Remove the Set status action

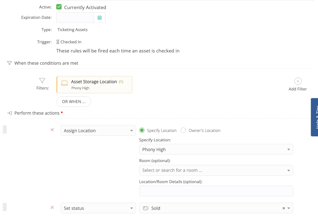pyautogui.click(x=52, y=207)
